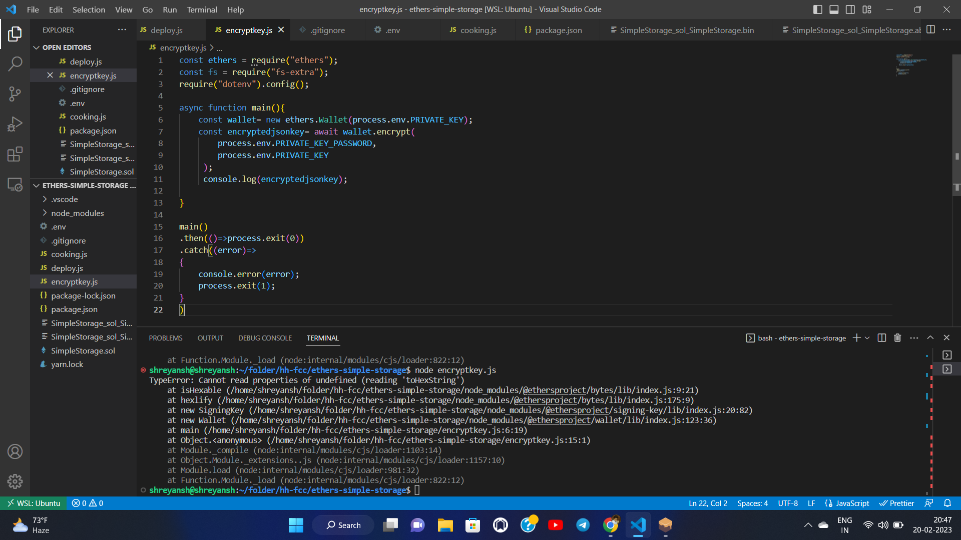
Task: Maximize the panel size chevron
Action: tap(930, 338)
